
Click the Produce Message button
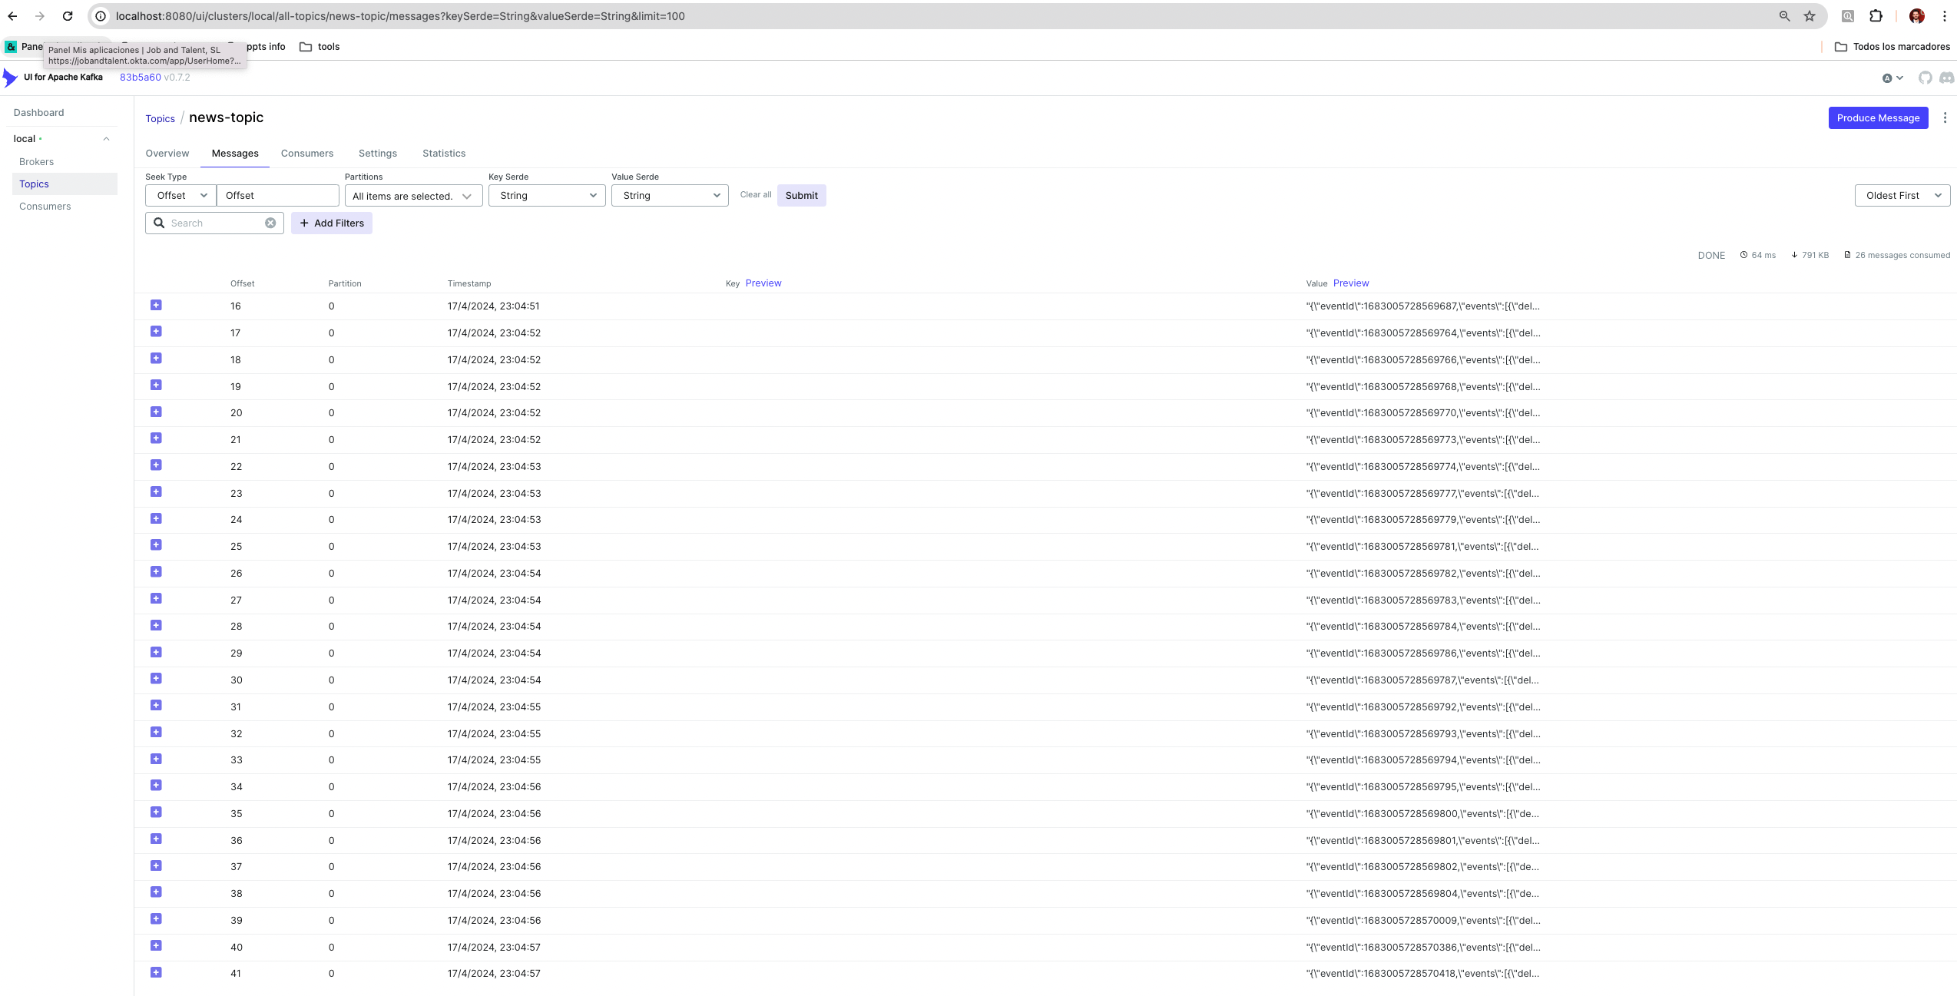pos(1878,118)
